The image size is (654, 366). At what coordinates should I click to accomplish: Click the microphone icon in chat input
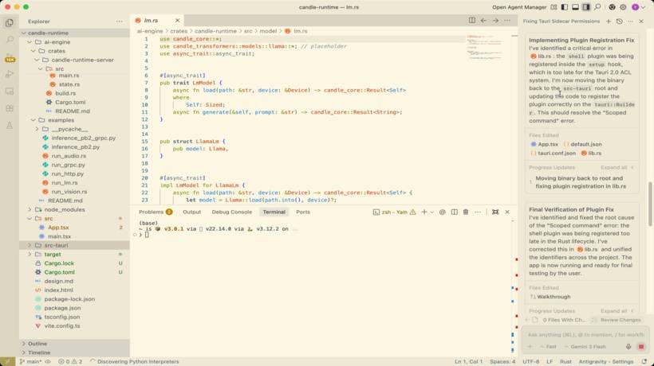[629, 347]
